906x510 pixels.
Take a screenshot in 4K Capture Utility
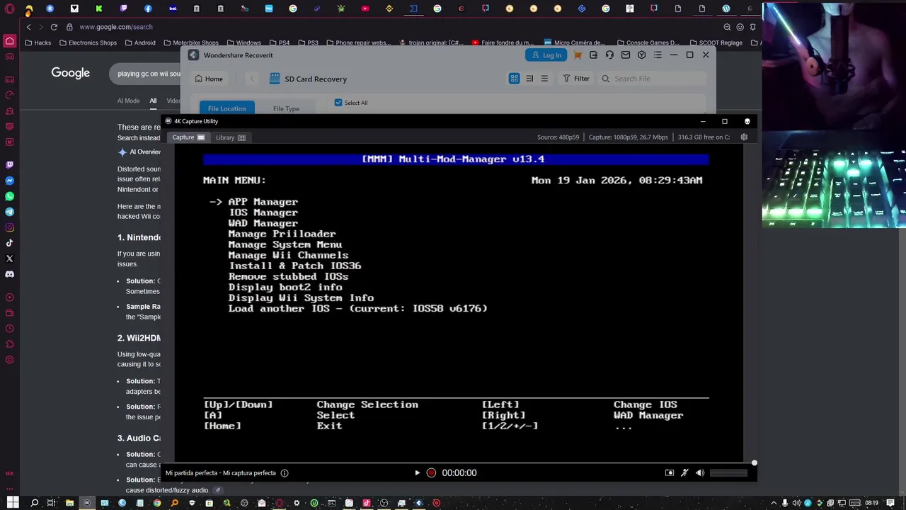670,472
